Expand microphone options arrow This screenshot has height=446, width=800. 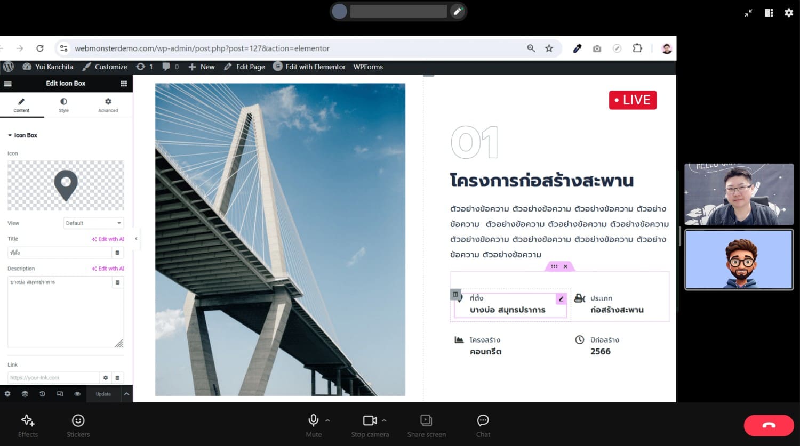tap(327, 420)
